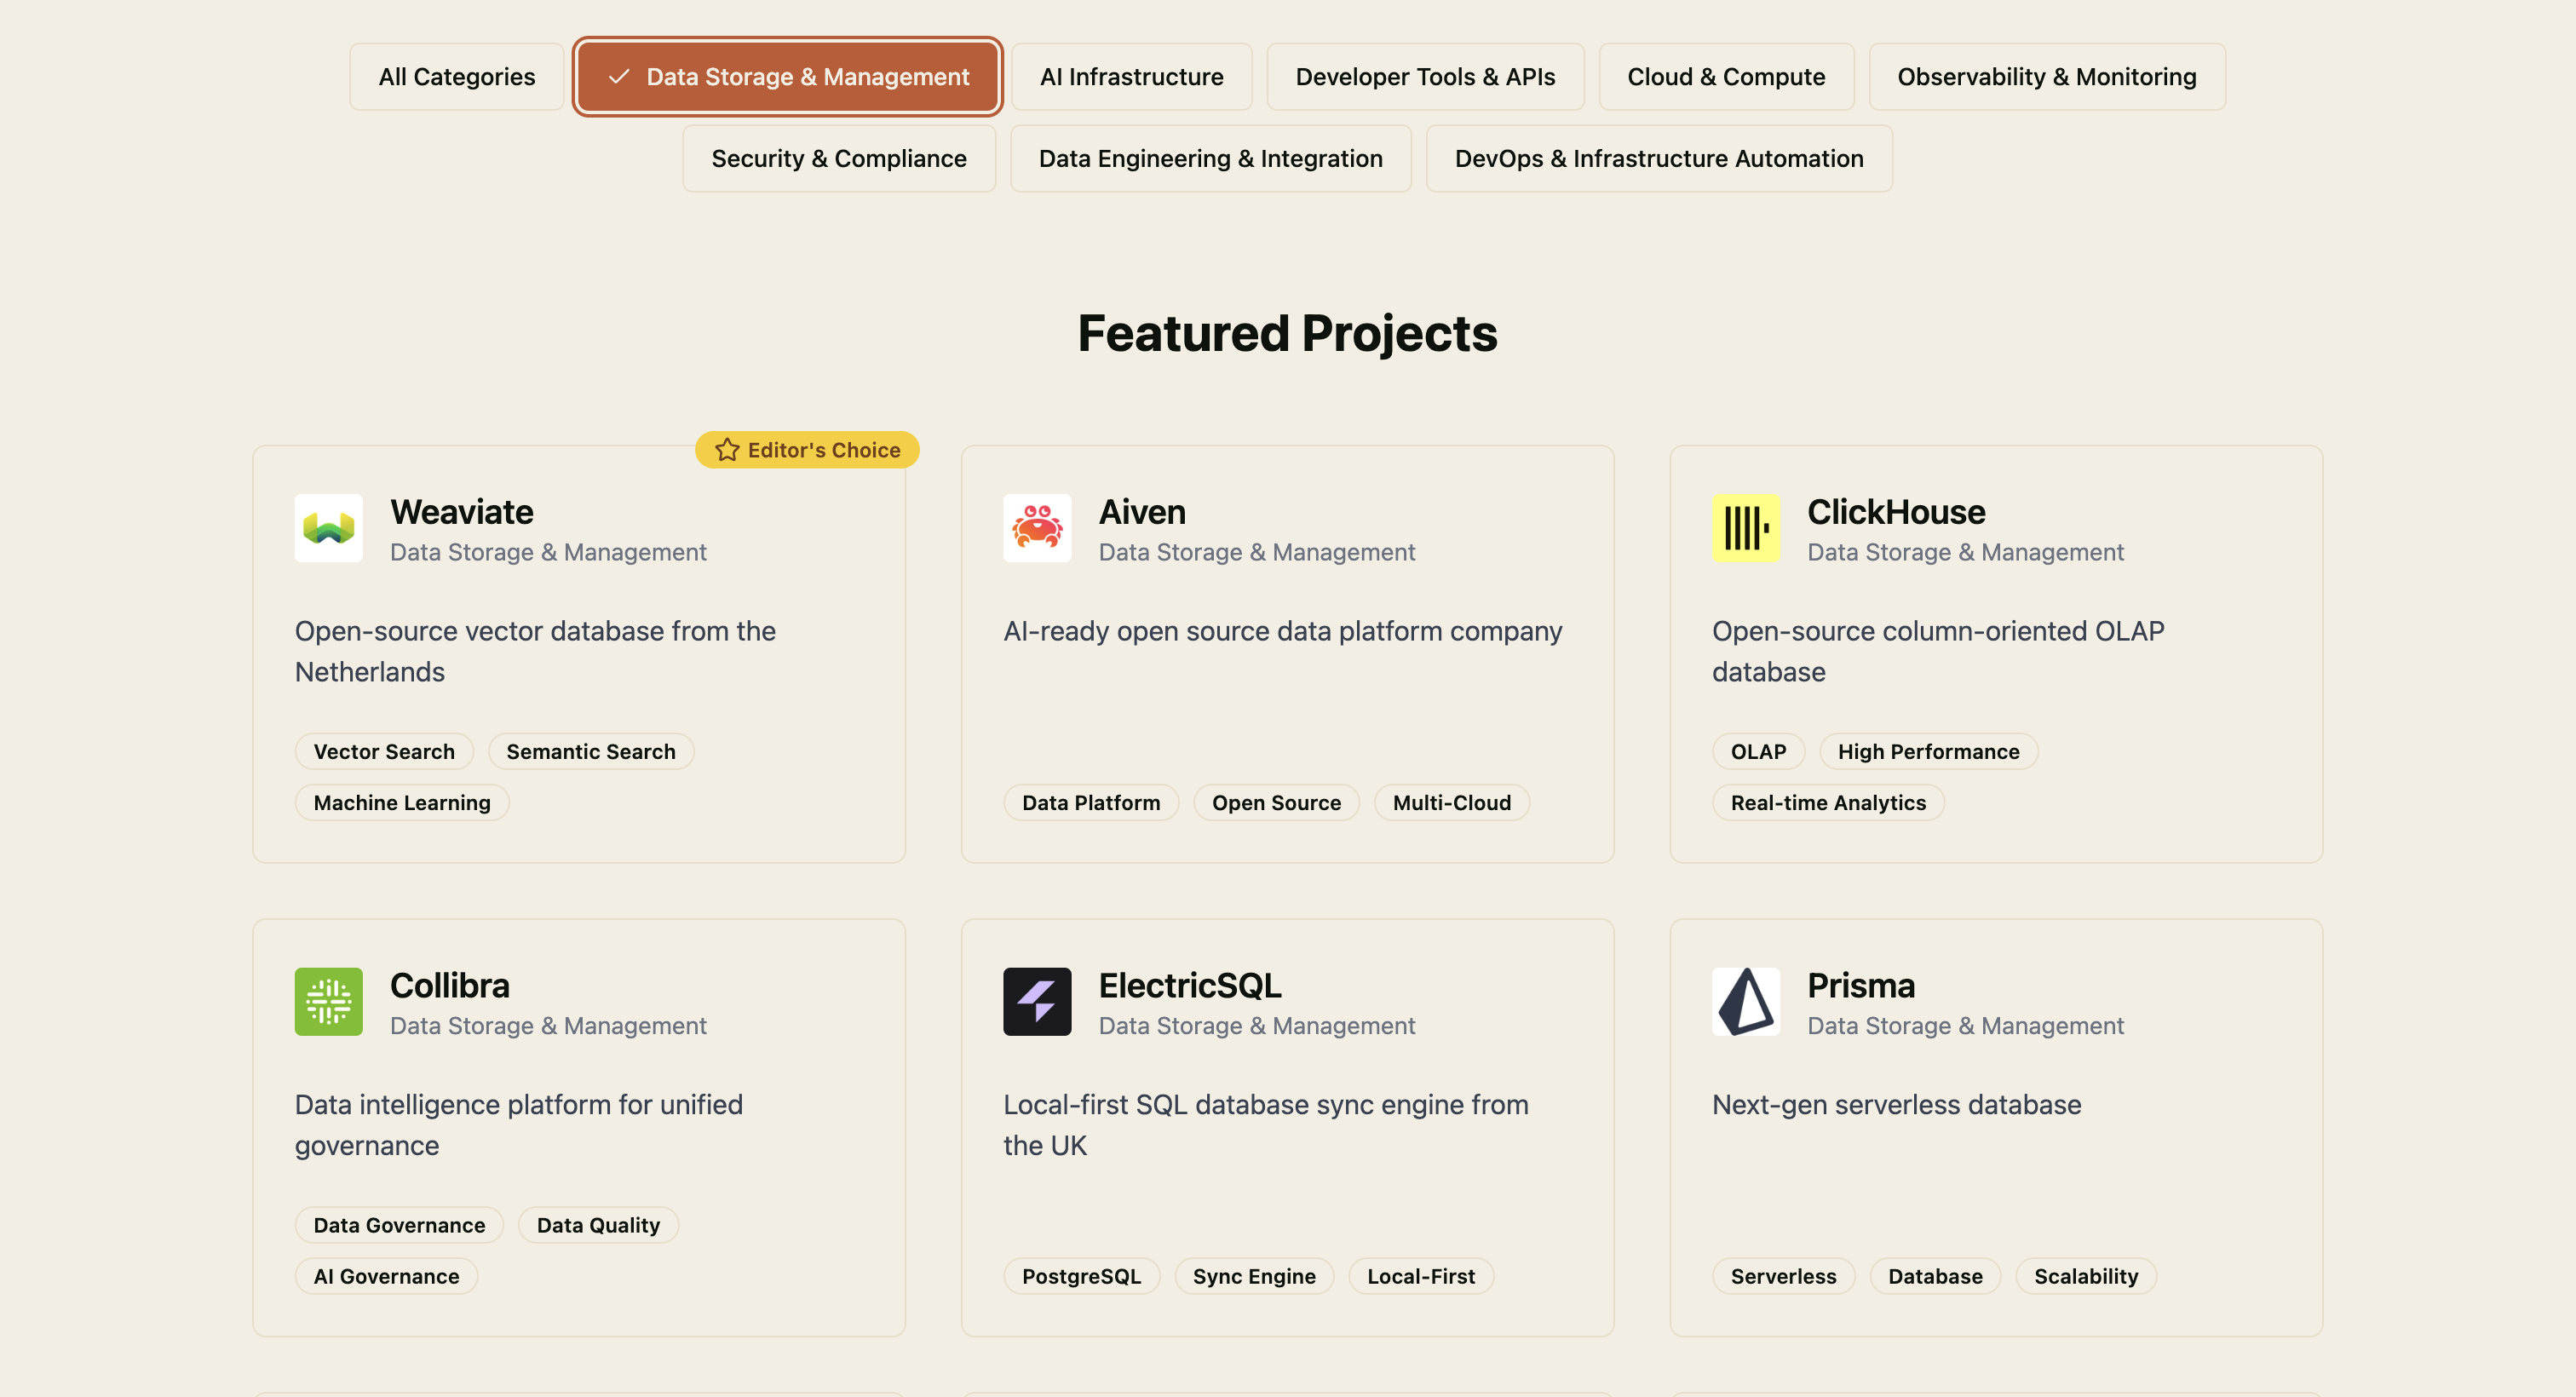Click the ElectricSQL lightning logo icon
The image size is (2576, 1397).
[x=1037, y=1001]
